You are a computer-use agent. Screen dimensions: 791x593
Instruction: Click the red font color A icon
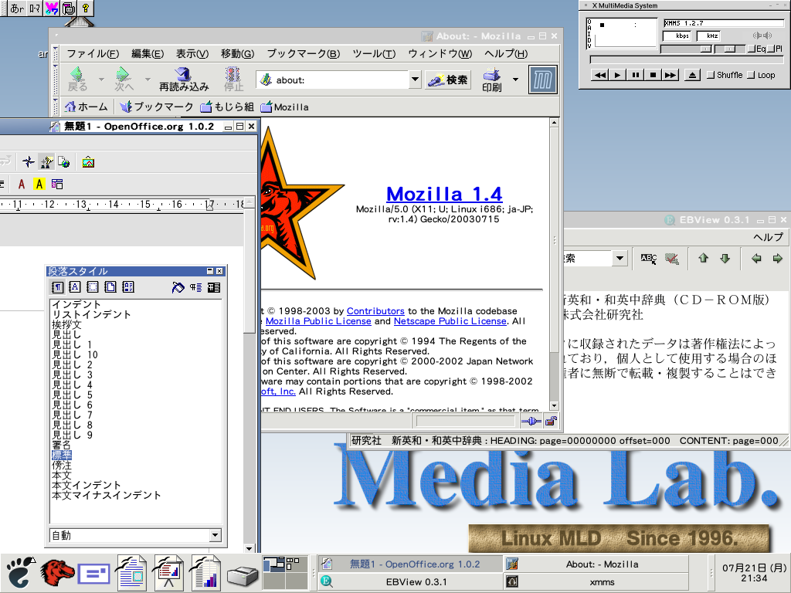[x=22, y=184]
